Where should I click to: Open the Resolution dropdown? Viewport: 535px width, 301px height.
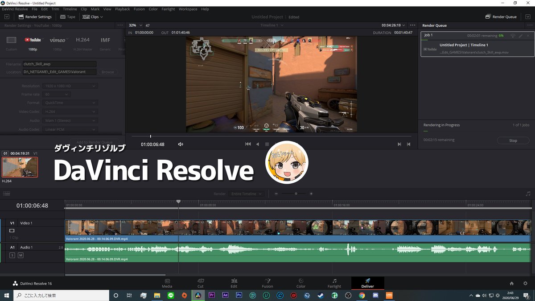70,86
